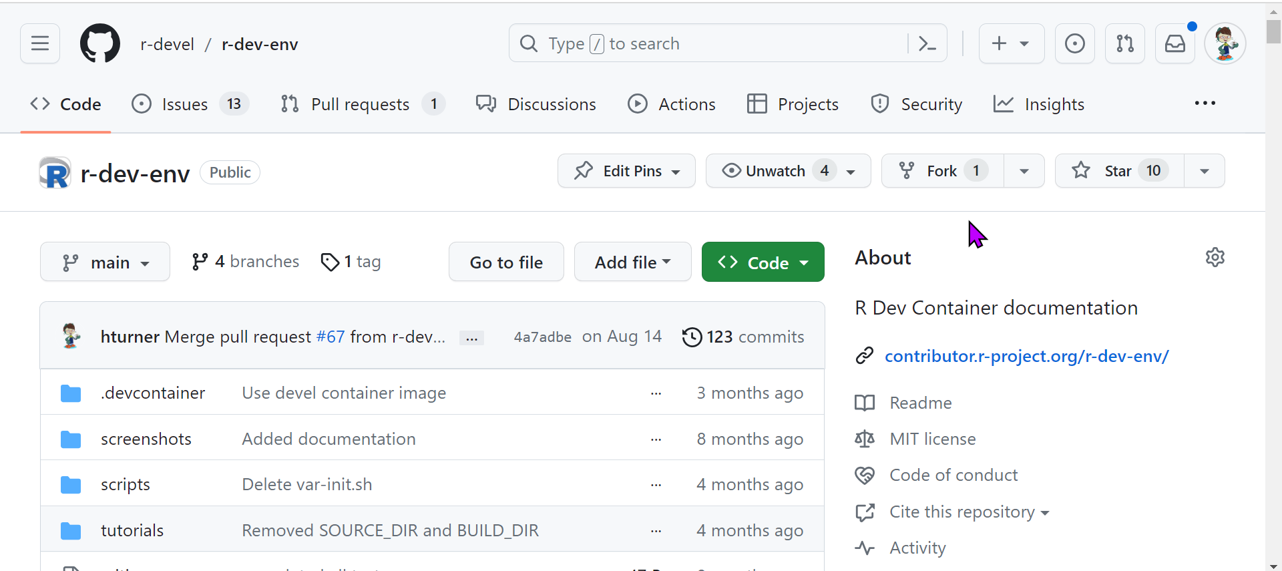This screenshot has height=571, width=1282.
Task: View 123 commits history
Action: [743, 337]
